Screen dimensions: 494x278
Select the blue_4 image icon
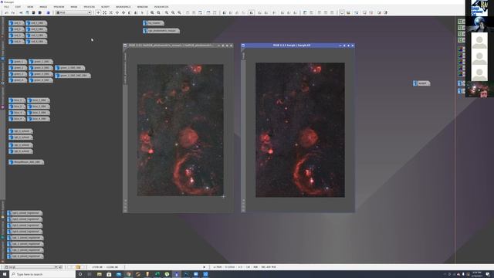click(17, 119)
